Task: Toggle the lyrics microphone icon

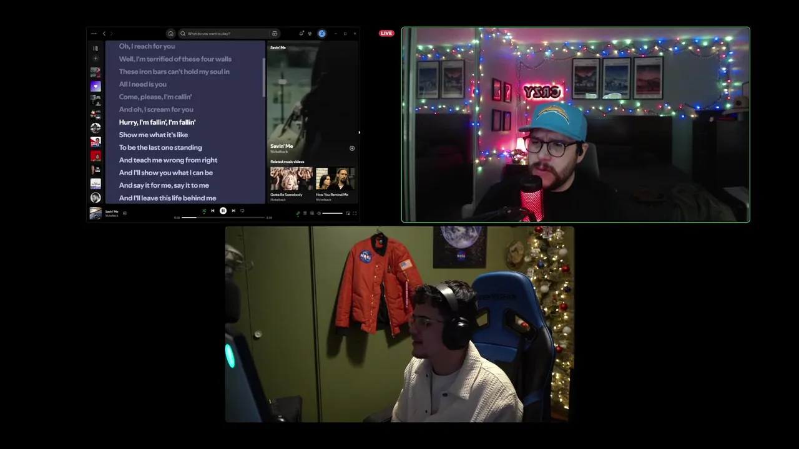Action: (298, 213)
